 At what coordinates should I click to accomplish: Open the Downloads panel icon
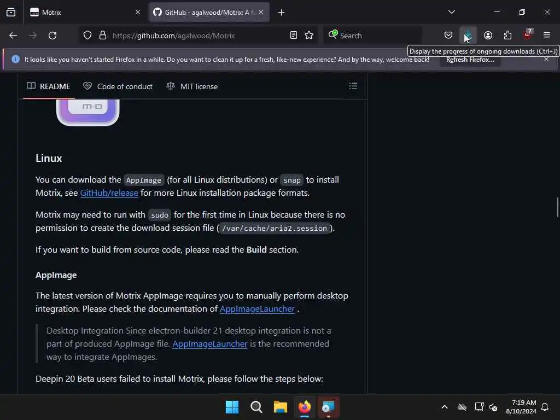point(468,36)
